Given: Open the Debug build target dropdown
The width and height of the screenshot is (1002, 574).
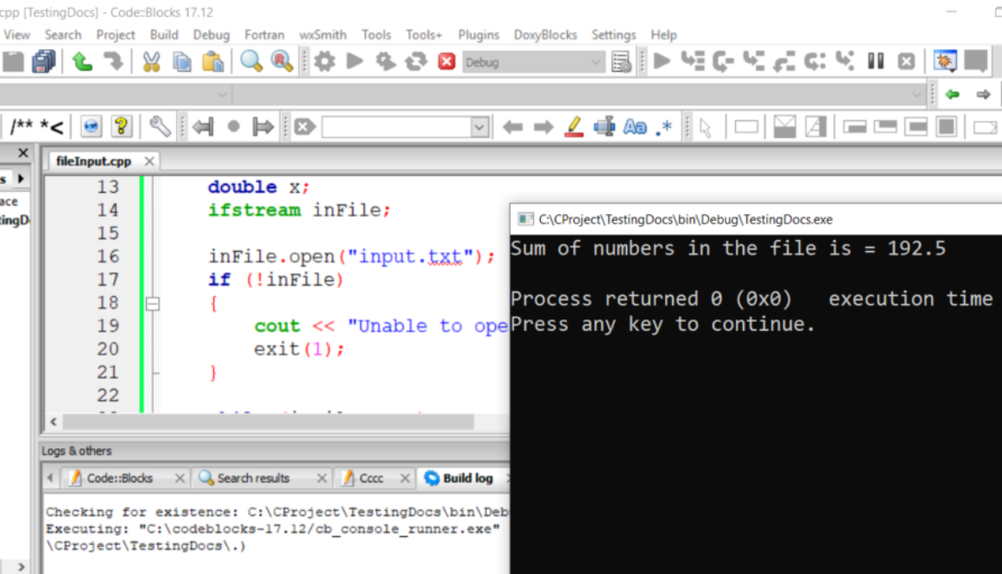Looking at the screenshot, I should click(596, 62).
